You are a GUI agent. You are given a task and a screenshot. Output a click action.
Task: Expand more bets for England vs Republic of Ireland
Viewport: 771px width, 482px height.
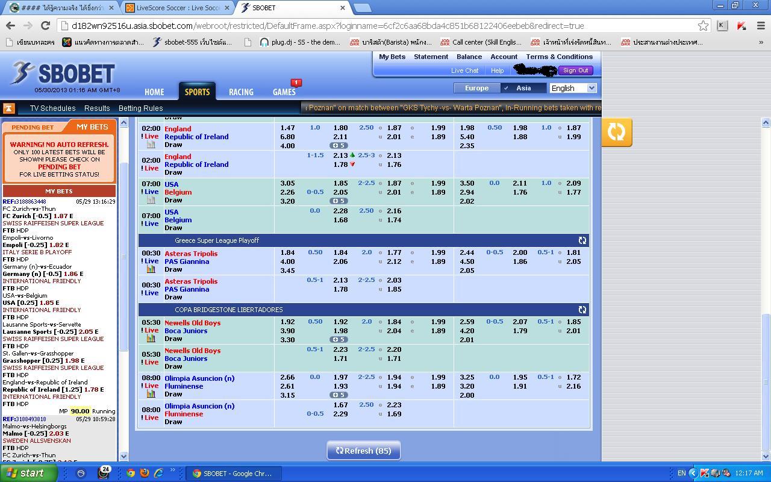pyautogui.click(x=339, y=146)
